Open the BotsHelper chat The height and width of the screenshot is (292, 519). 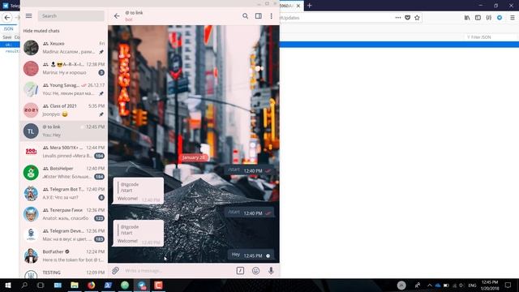(x=64, y=173)
